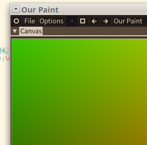Click the Our Paint window title text
The image size is (147, 145).
point(40,10)
